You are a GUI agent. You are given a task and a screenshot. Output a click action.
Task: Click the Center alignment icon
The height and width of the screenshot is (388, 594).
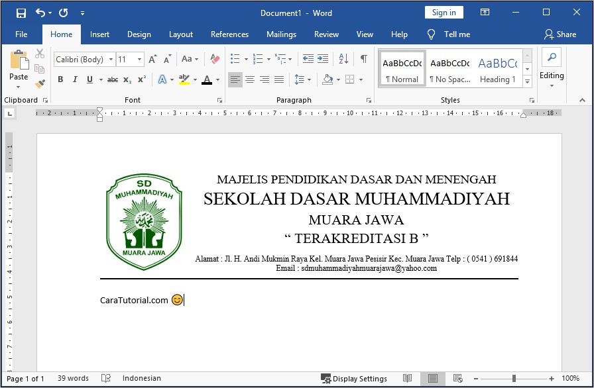click(250, 79)
